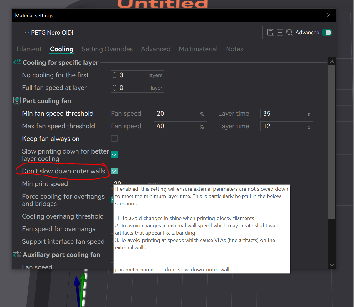Click the vertical scrollbar thumb
This screenshot has height=307, width=354.
(332, 142)
